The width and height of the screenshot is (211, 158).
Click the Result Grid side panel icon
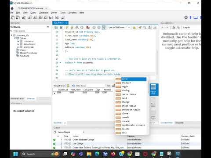pyautogui.click(x=153, y=90)
